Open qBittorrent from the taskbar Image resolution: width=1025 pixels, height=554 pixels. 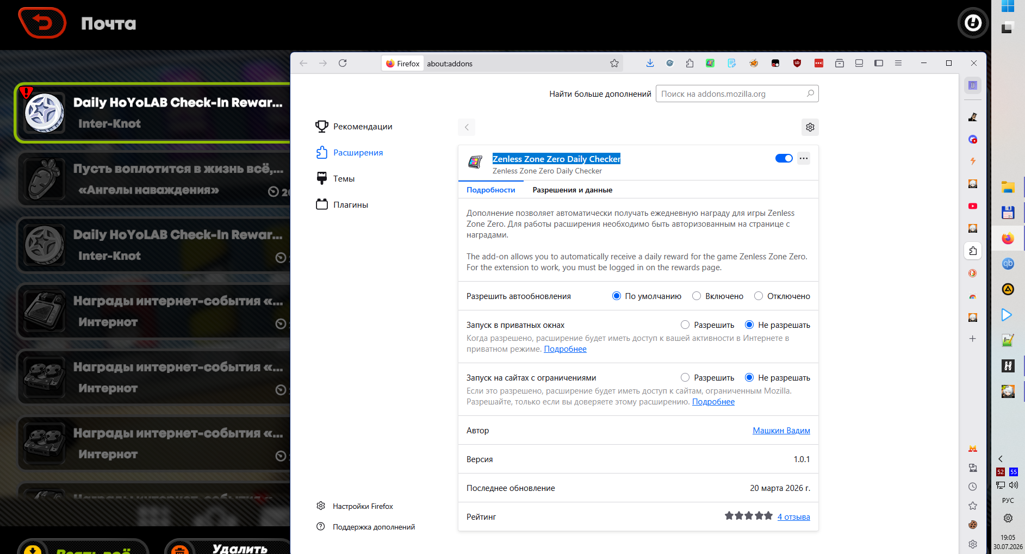(1008, 264)
